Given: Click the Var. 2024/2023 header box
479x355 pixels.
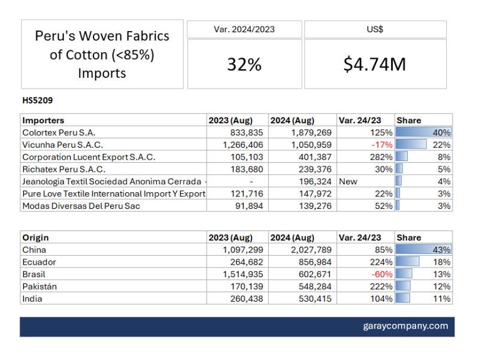Looking at the screenshot, I should 244,29.
